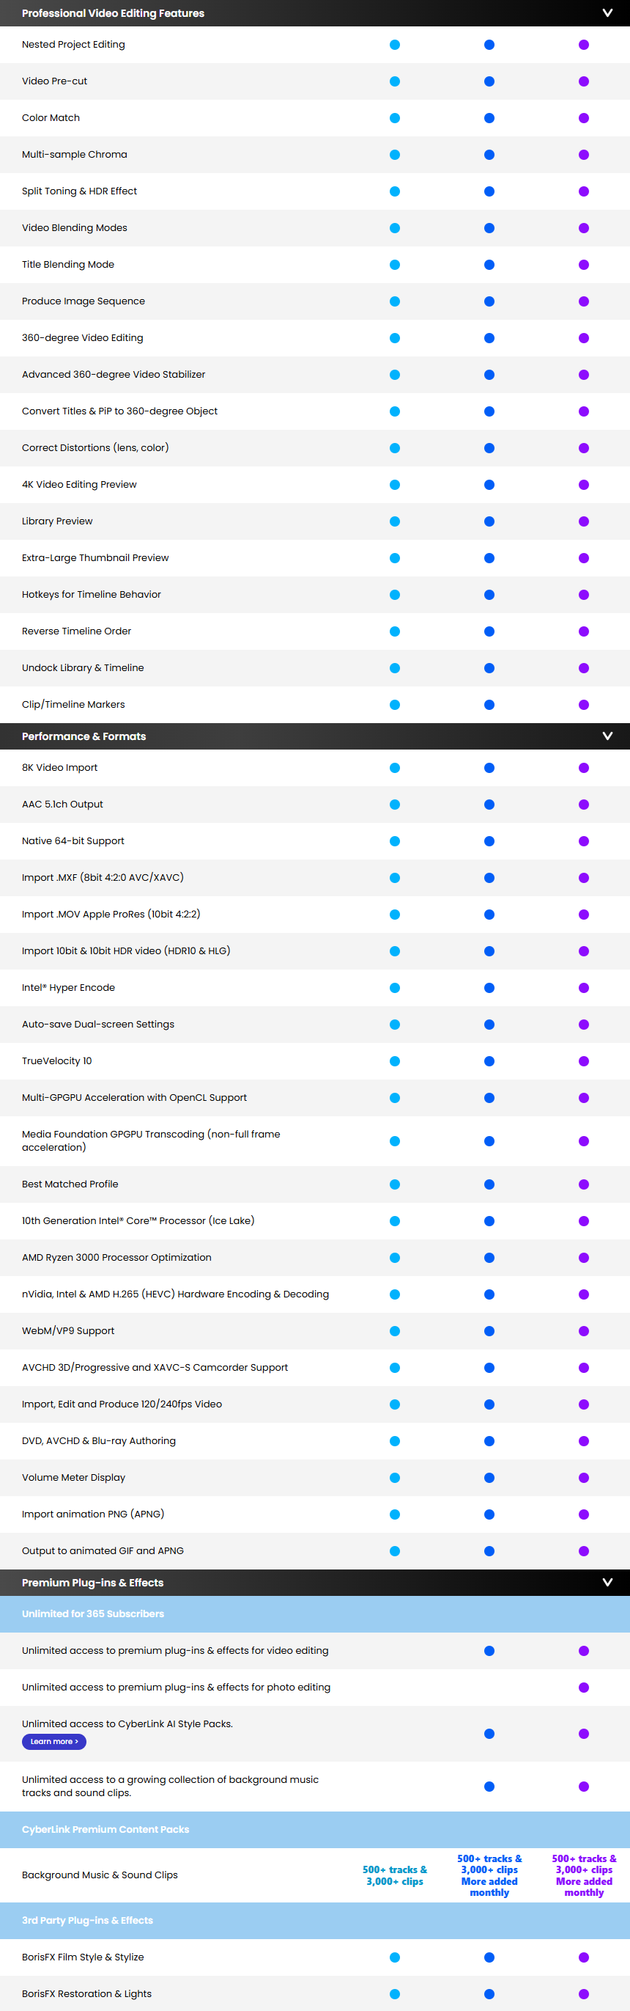Click the 3rd Party Plug-ins & Effects subheading
The height and width of the screenshot is (2011, 630).
pos(87,1921)
